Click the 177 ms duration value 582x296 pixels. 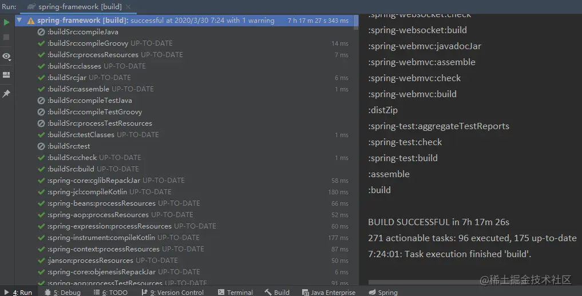(338, 238)
